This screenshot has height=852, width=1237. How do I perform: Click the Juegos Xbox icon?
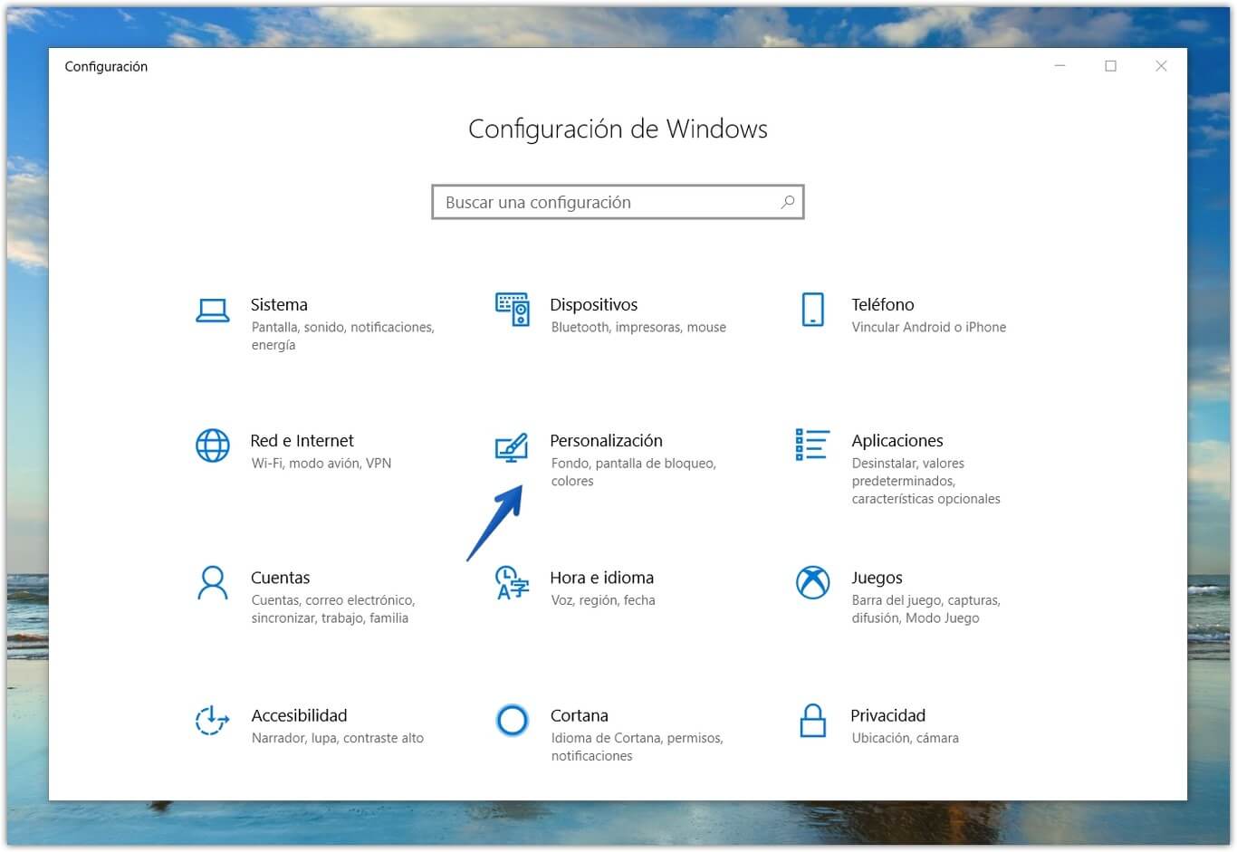point(812,582)
